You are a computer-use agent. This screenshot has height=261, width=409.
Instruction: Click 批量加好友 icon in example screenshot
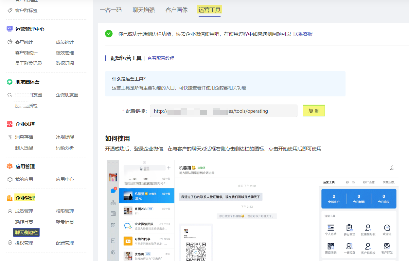point(368,228)
